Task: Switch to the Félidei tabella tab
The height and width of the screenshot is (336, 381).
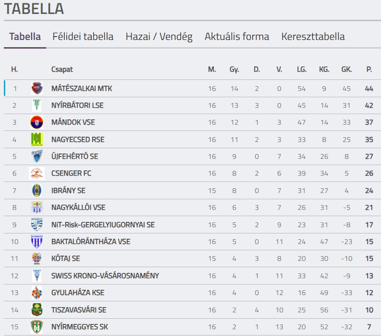Action: [x=83, y=37]
